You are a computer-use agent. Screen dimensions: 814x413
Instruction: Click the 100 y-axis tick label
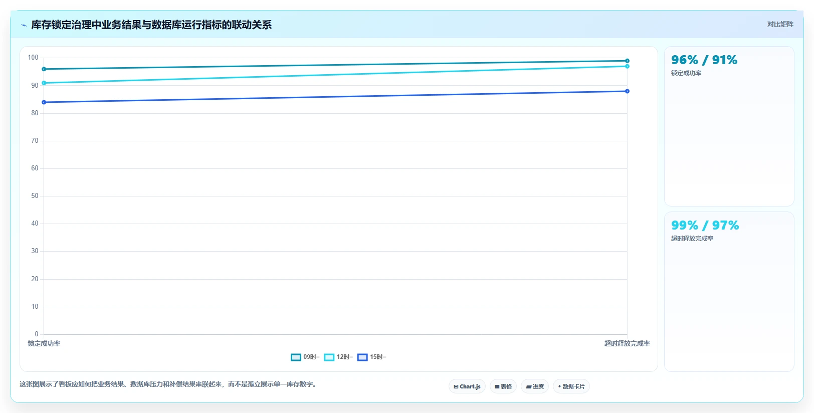coord(33,58)
